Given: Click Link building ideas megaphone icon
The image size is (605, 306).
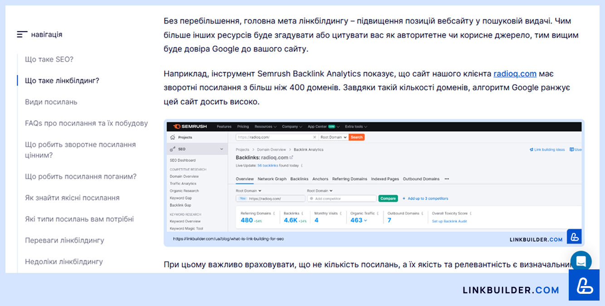Looking at the screenshot, I should pos(531,149).
